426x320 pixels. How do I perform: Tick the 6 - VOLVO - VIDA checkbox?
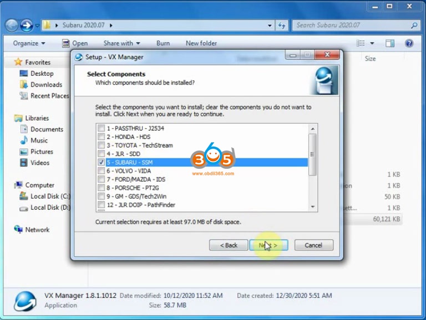tap(101, 171)
